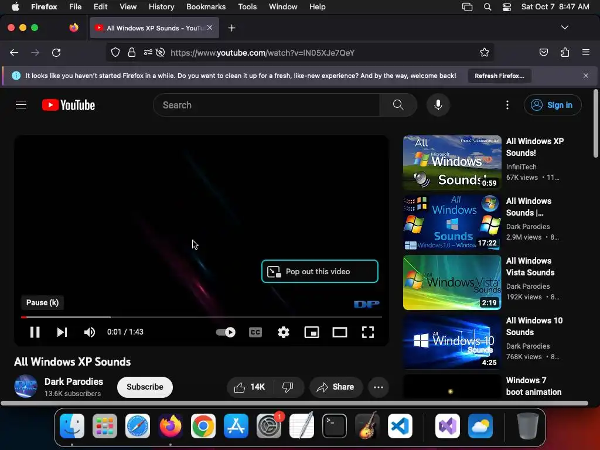Like the video with 14K likes
Image resolution: width=600 pixels, height=450 pixels.
tap(250, 387)
